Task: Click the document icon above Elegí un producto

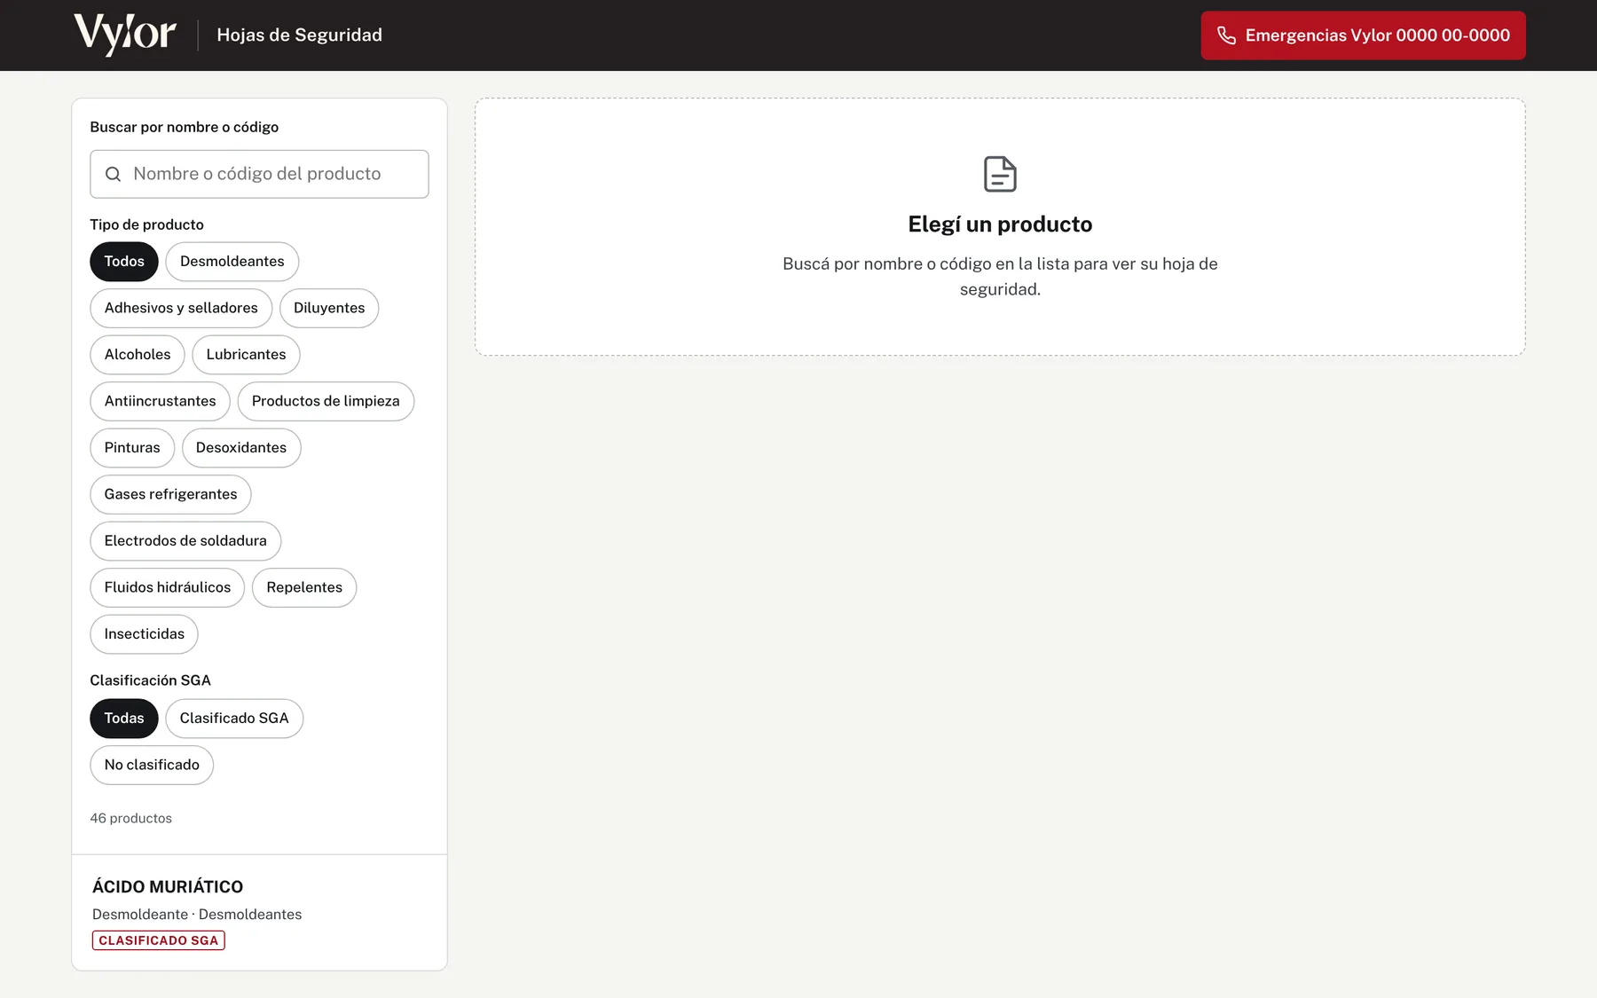Action: (x=1000, y=174)
